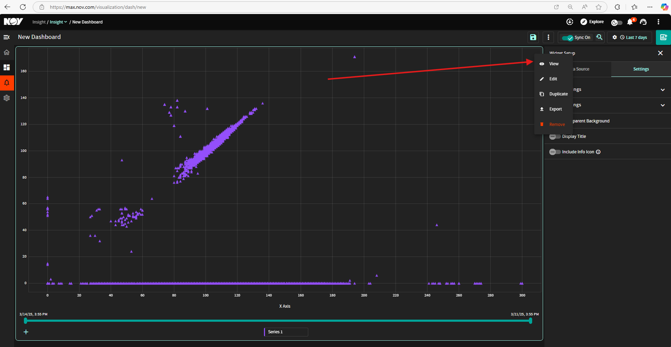
Task: Open the orange alerts sidebar icon
Action: coord(7,83)
